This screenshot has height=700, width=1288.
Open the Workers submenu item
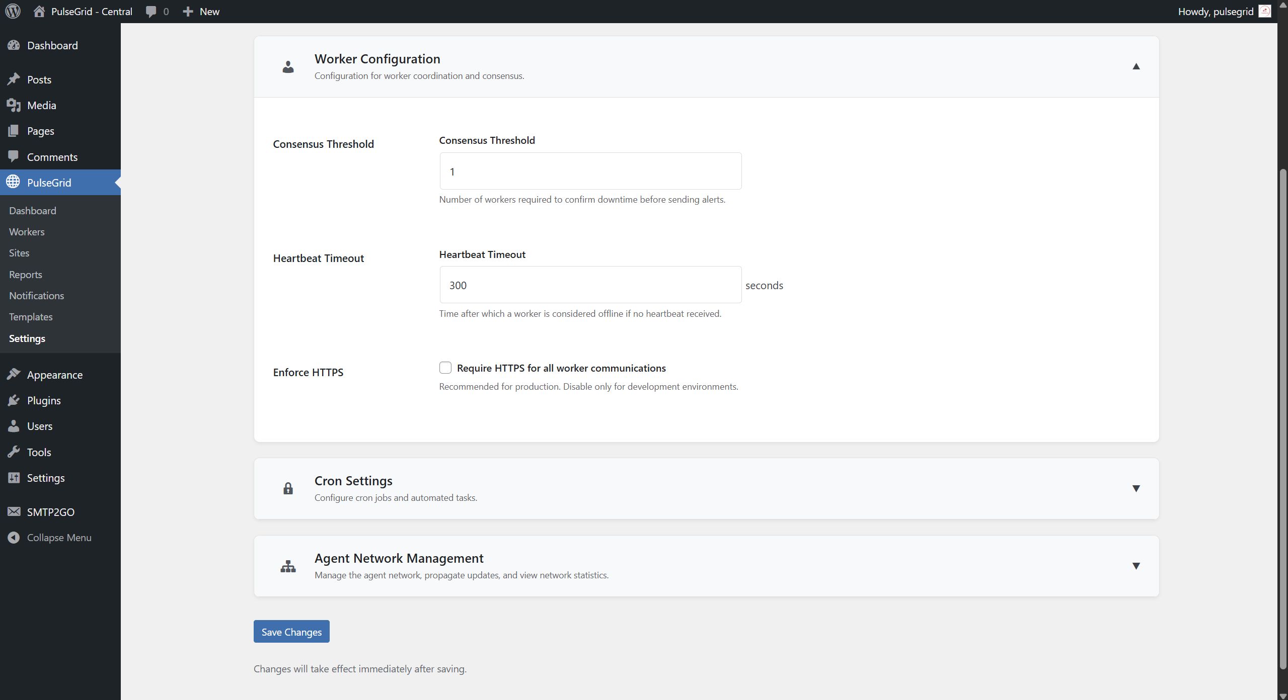[x=27, y=232]
